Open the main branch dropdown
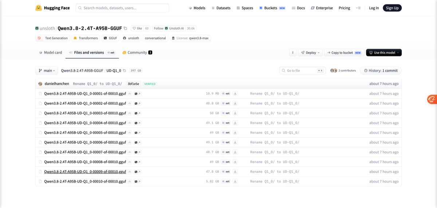This screenshot has height=208, width=437. click(47, 71)
